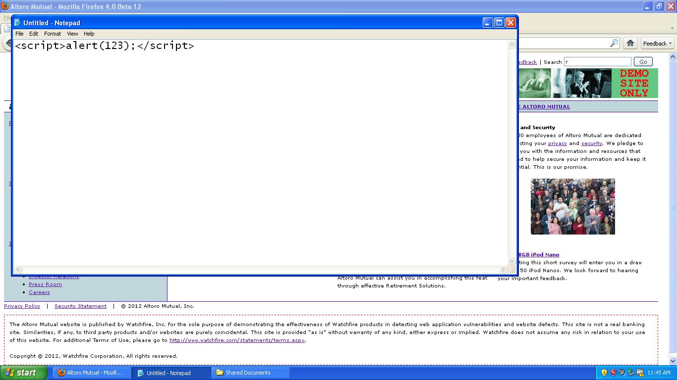
Task: Open Shared Documents from the taskbar
Action: [250, 373]
